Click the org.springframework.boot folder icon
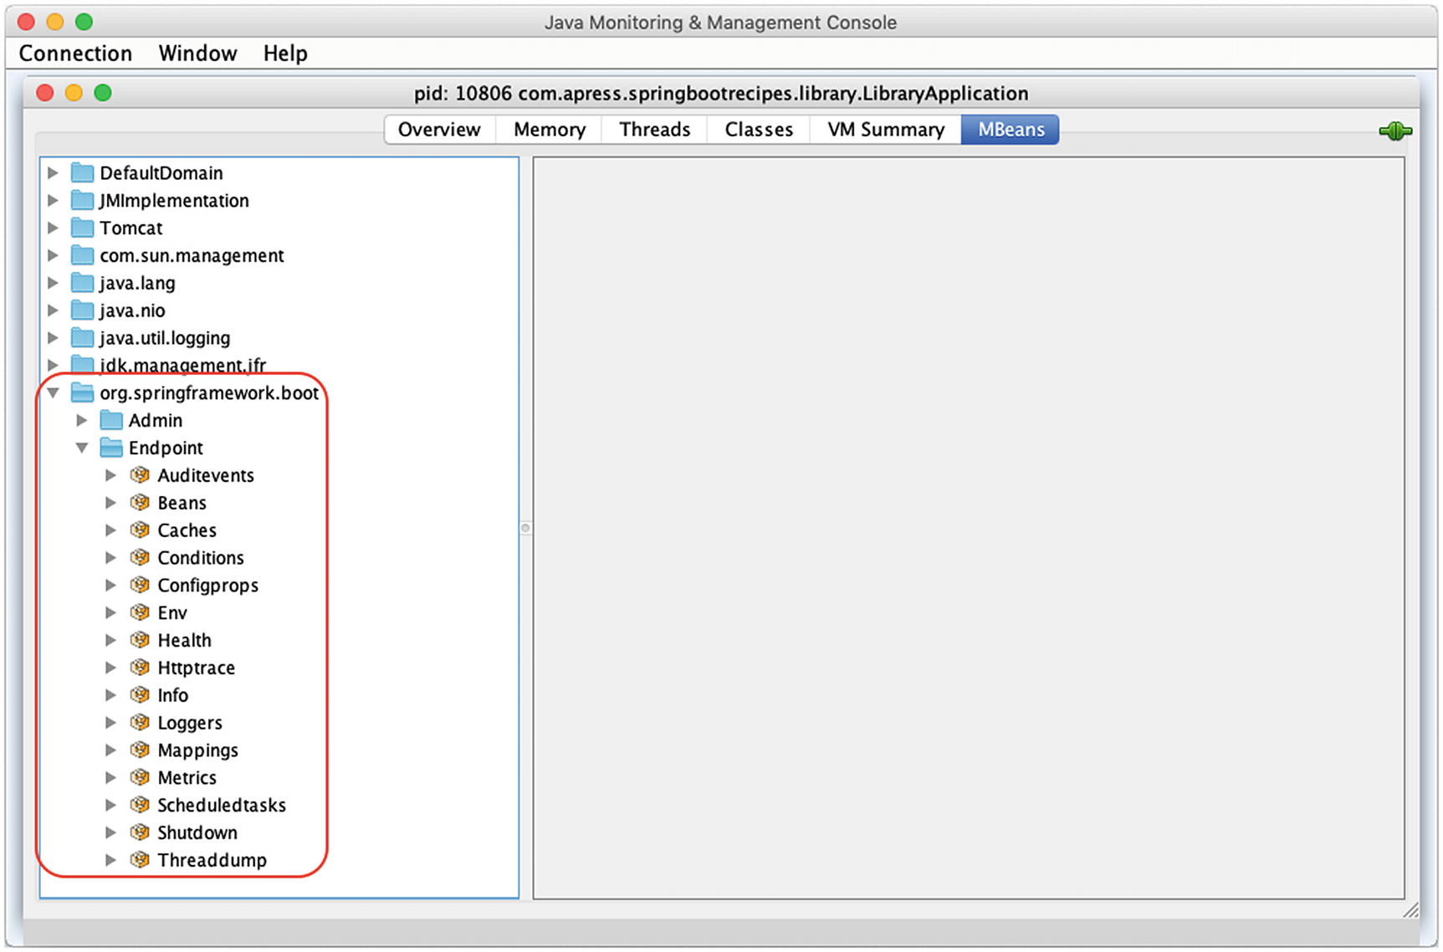Viewport: 1443px width, 952px height. click(x=82, y=392)
